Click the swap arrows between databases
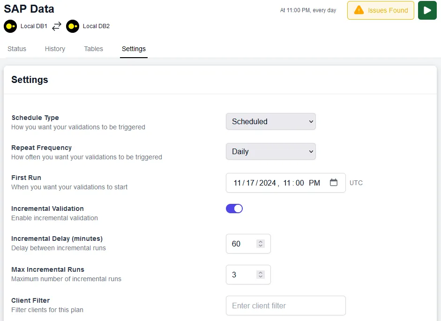 [57, 26]
